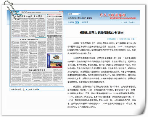Go to previous page 上一版

(30, 89)
